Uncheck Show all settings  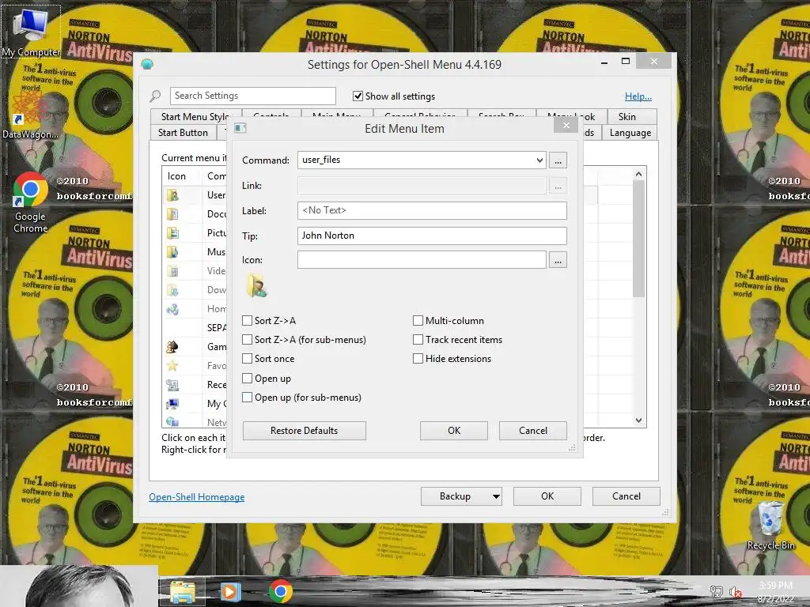358,96
